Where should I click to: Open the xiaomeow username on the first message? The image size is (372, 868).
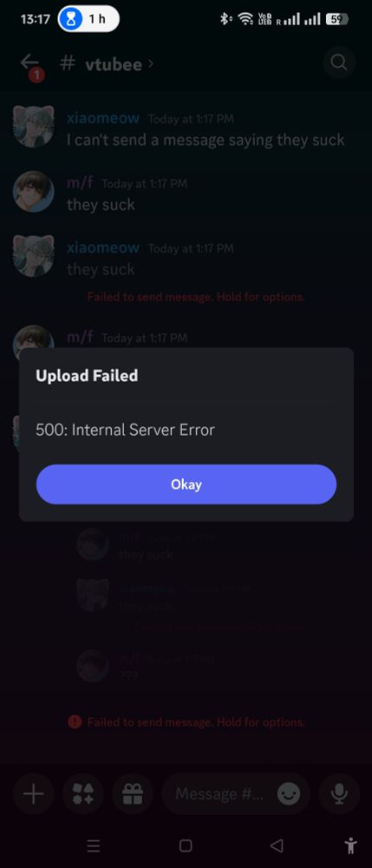(103, 118)
